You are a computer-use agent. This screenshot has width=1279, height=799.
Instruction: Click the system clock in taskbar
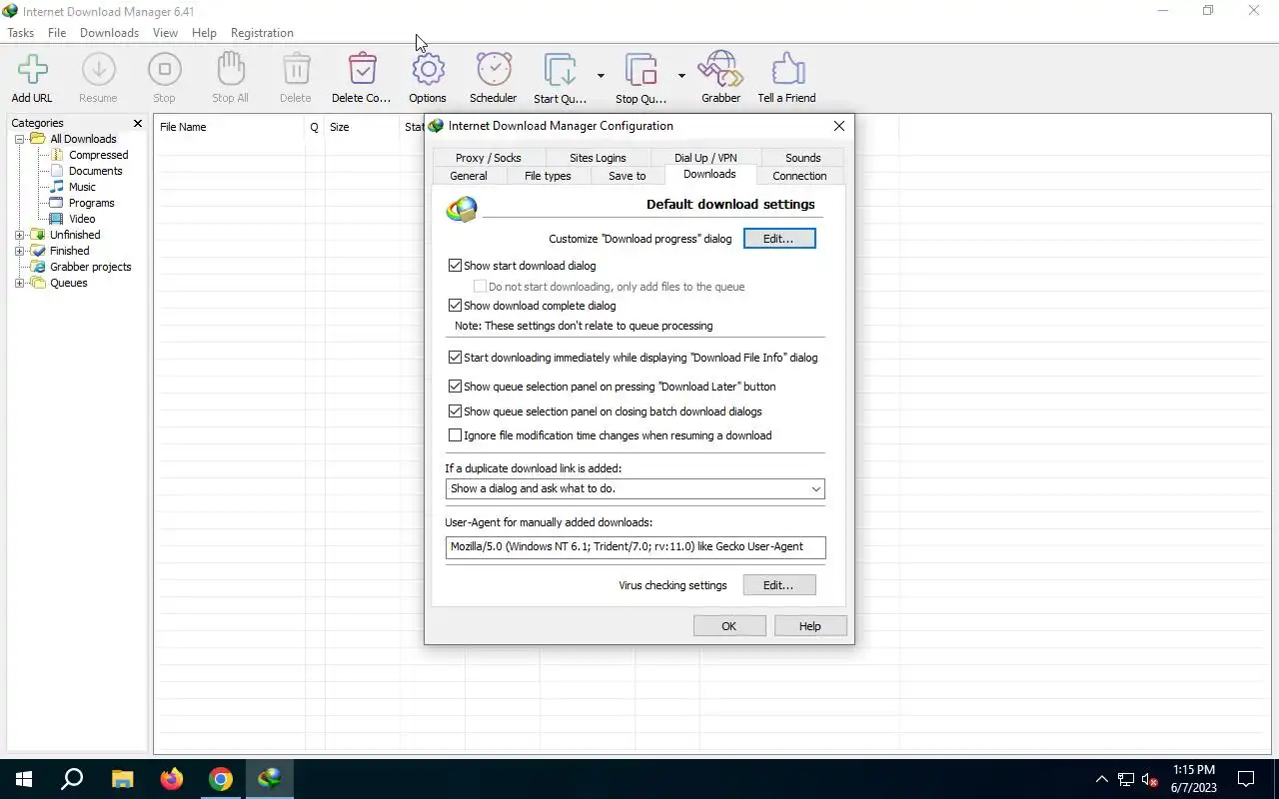[x=1194, y=779]
